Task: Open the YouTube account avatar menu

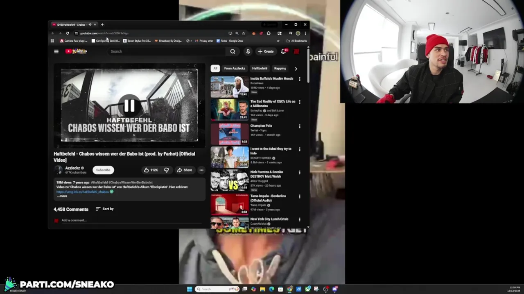Action: tap(296, 51)
